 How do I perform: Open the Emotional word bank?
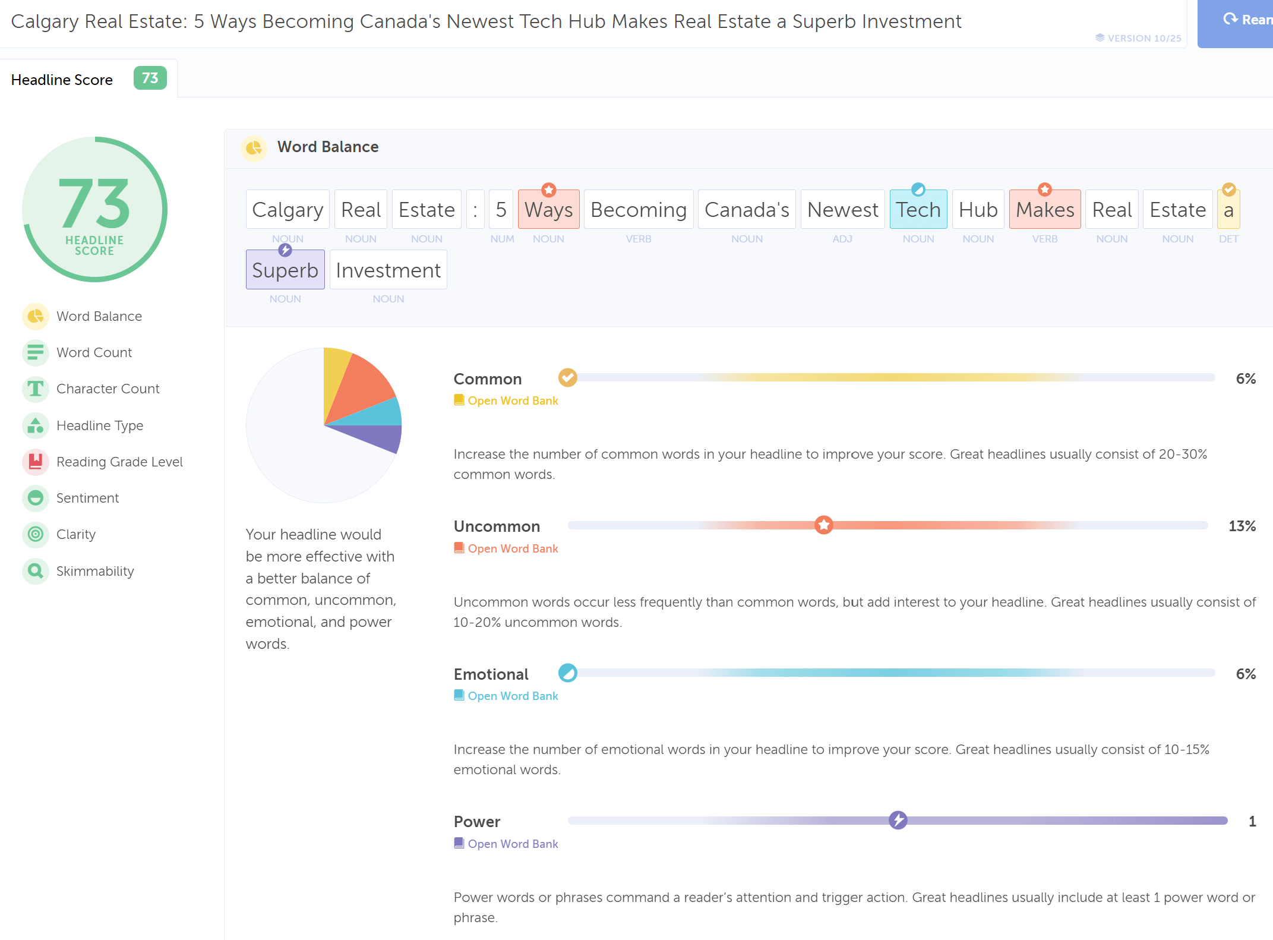(512, 696)
